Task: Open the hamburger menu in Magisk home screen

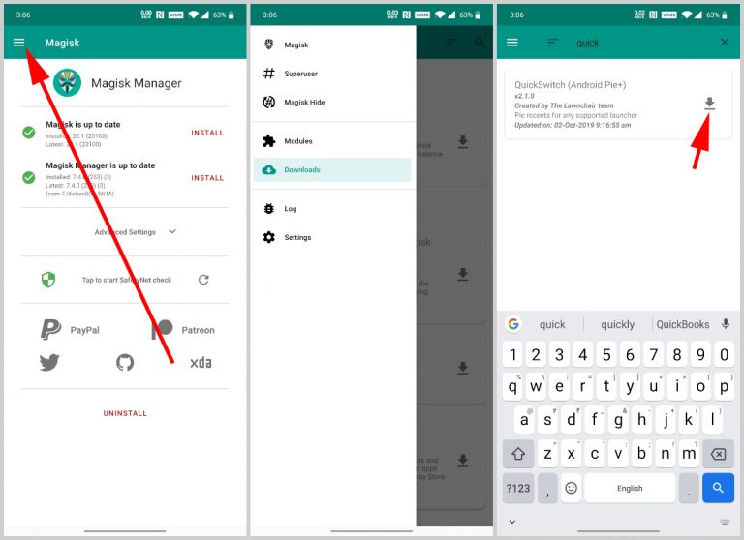Action: tap(18, 43)
